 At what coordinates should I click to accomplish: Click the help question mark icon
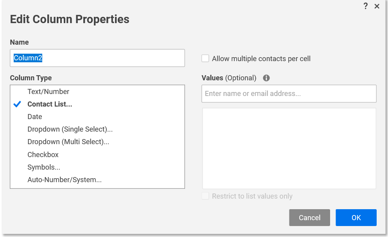pos(366,6)
